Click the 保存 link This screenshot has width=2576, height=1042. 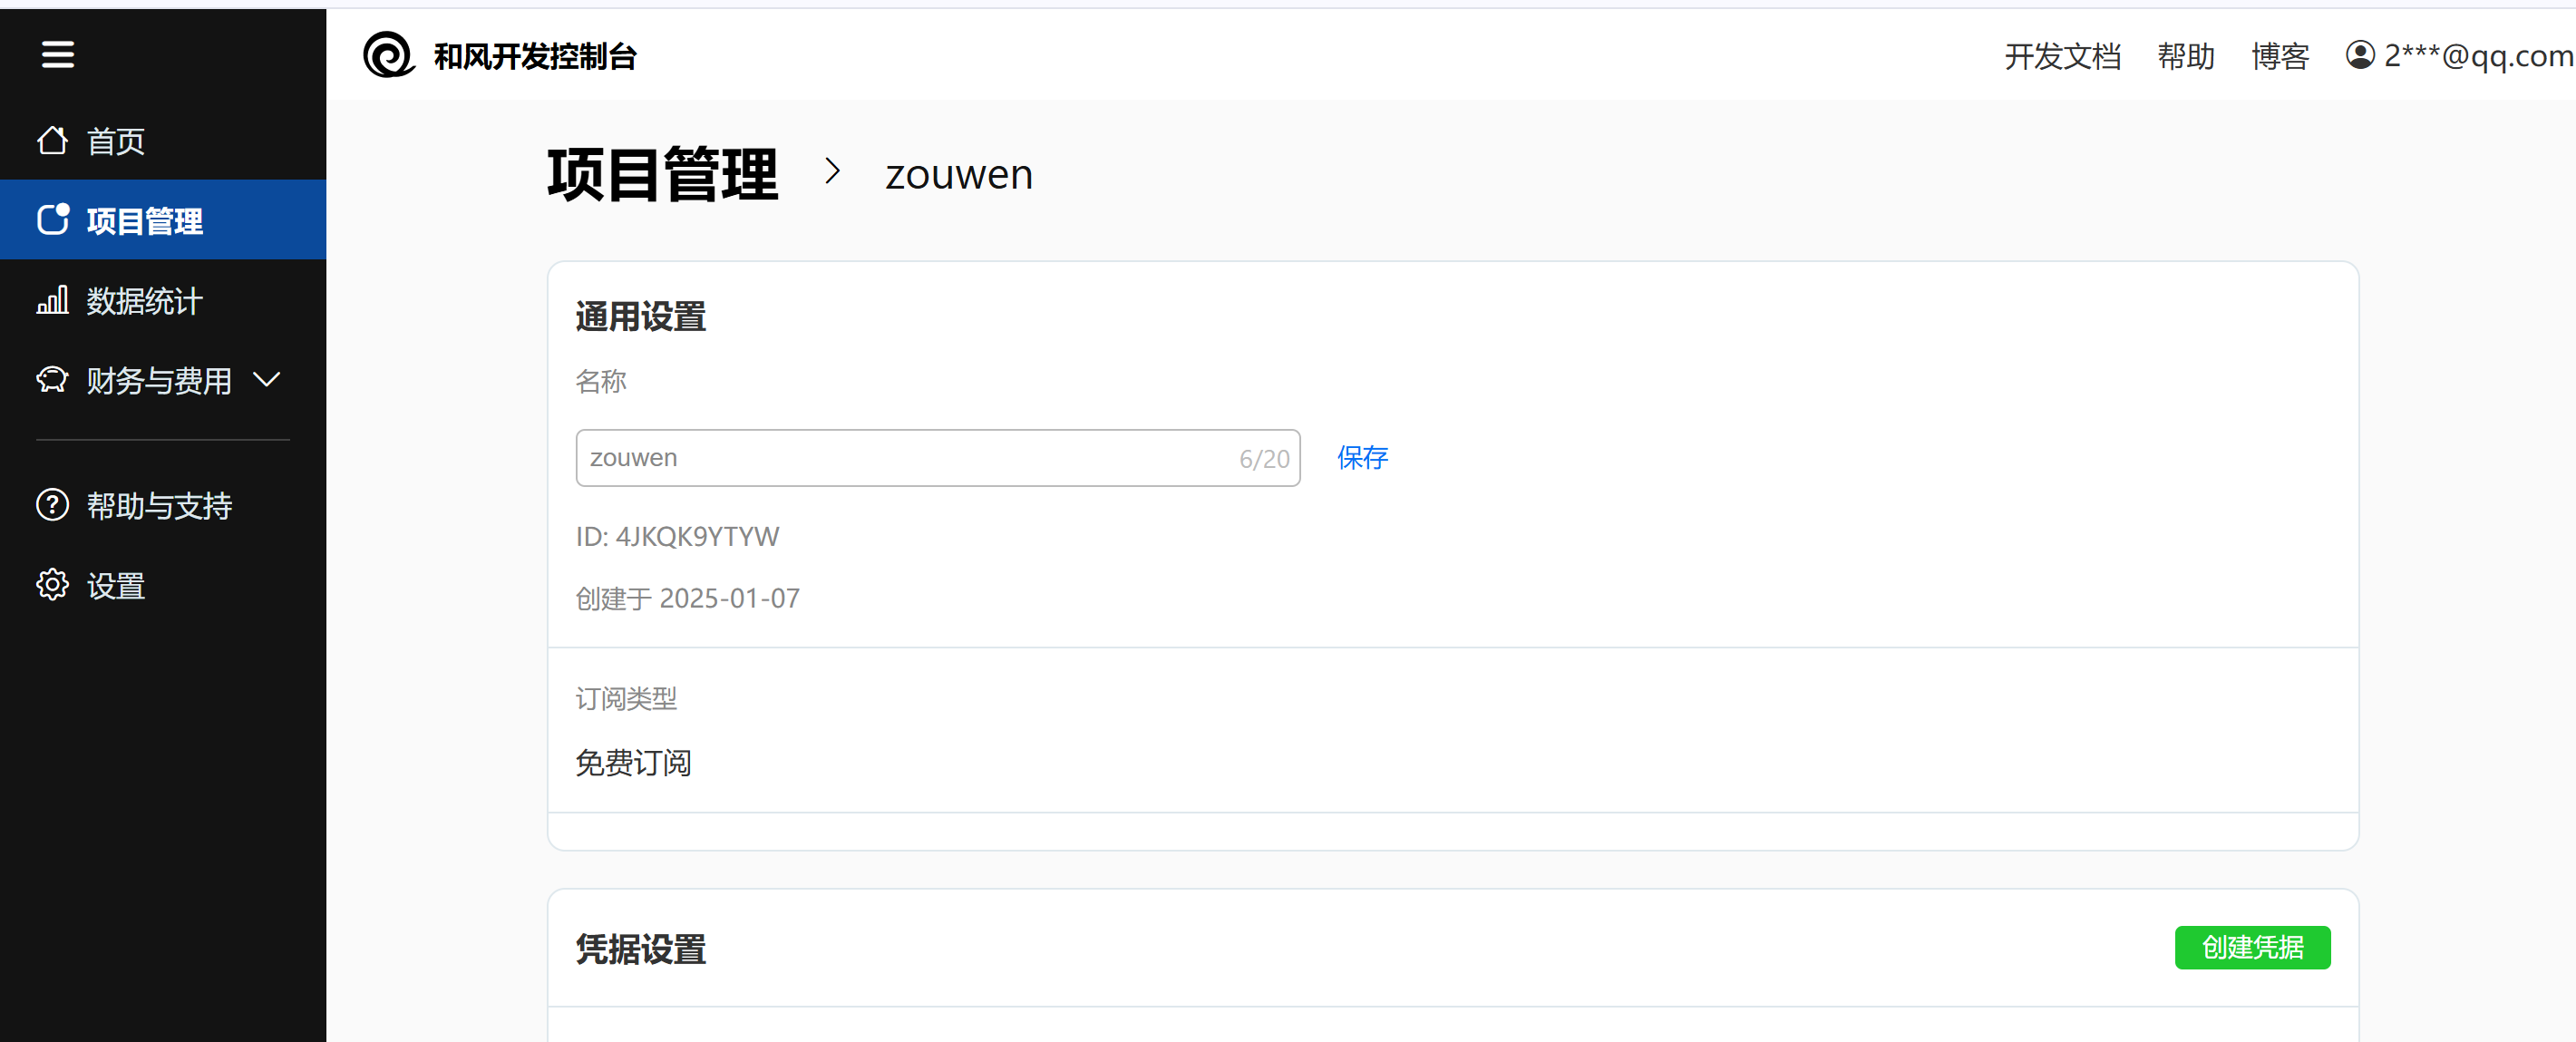(1362, 458)
